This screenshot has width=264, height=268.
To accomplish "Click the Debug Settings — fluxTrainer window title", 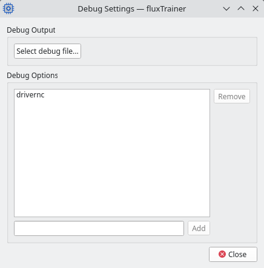I will [132, 9].
